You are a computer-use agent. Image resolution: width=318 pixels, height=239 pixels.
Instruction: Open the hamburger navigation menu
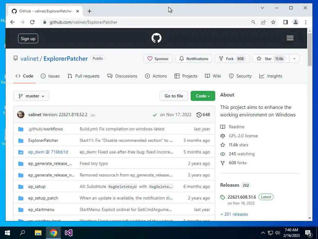290,38
